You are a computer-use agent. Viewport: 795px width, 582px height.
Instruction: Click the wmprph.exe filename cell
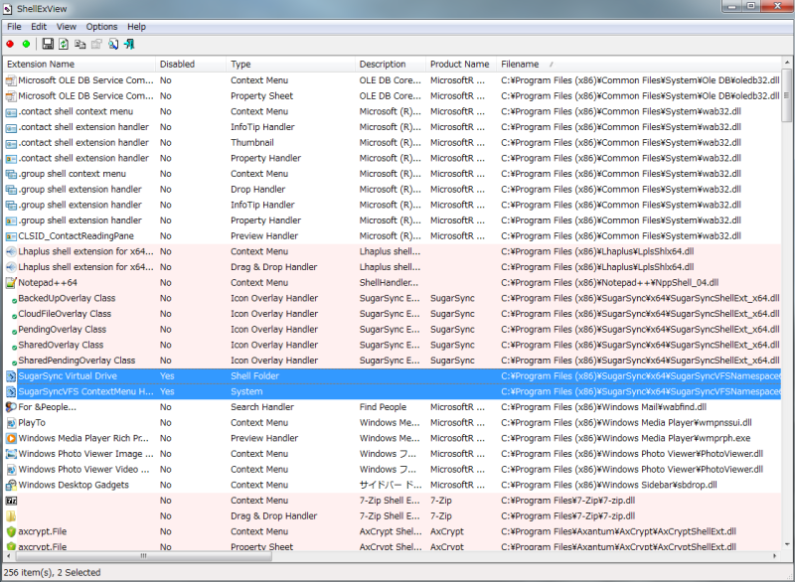click(626, 438)
